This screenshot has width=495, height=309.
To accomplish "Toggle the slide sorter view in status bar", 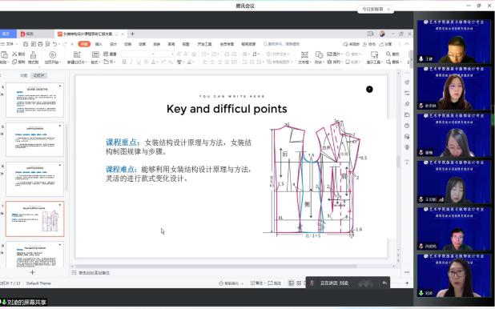I will (x=299, y=283).
